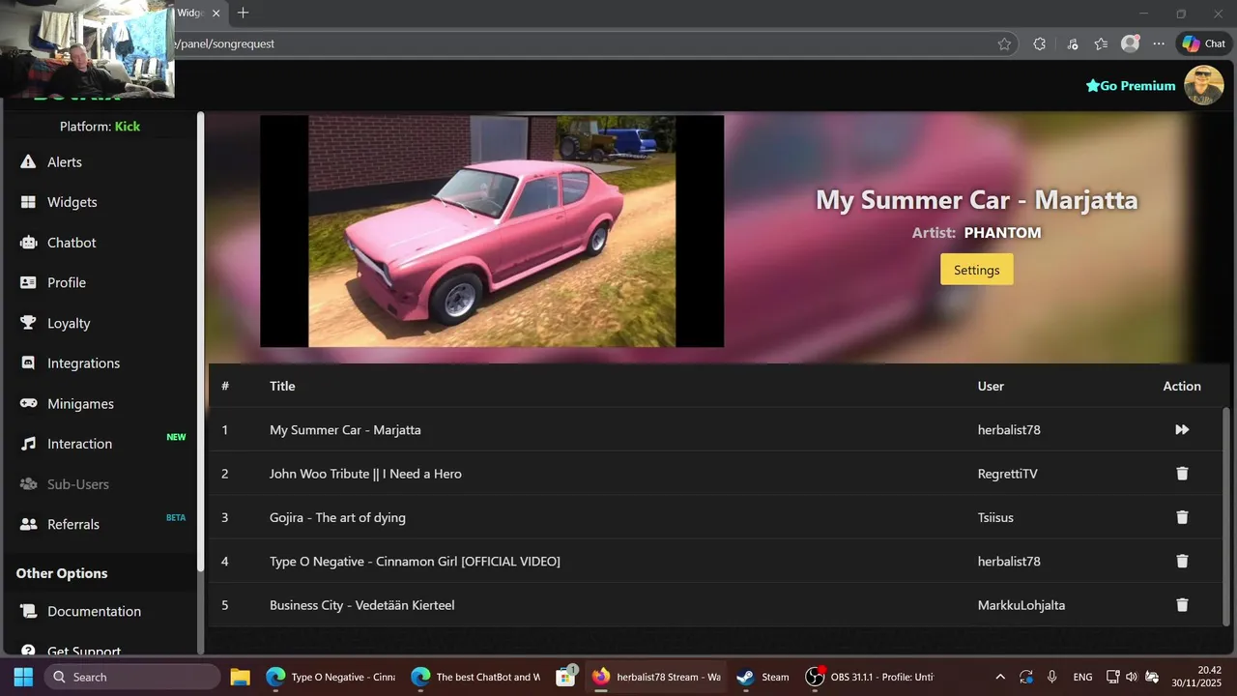Open the taskbar microphone icon

(1052, 677)
